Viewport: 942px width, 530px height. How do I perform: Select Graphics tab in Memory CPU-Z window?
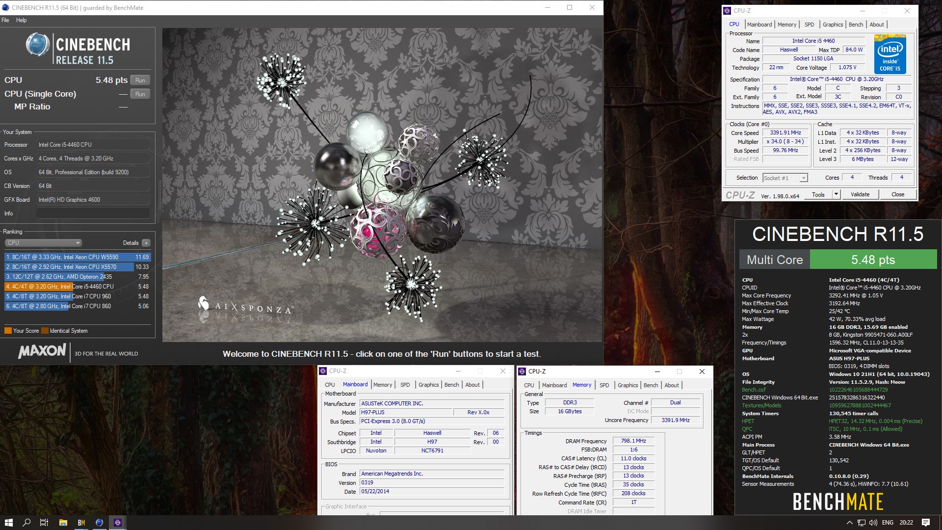point(628,385)
